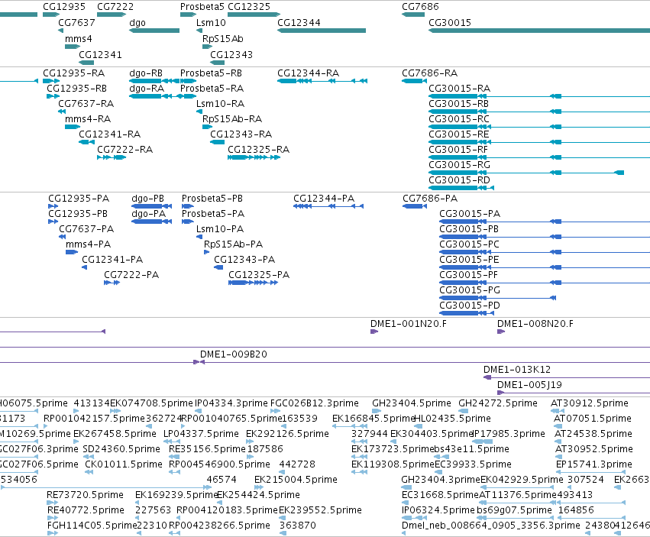Select the CG7686 gene label

click(420, 7)
